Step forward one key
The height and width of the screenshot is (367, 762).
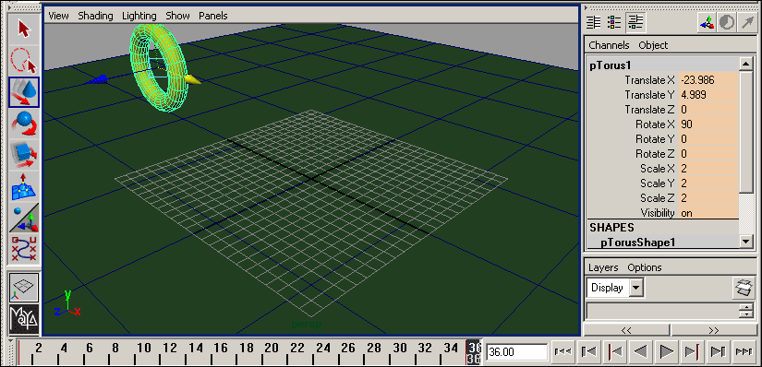coord(692,351)
